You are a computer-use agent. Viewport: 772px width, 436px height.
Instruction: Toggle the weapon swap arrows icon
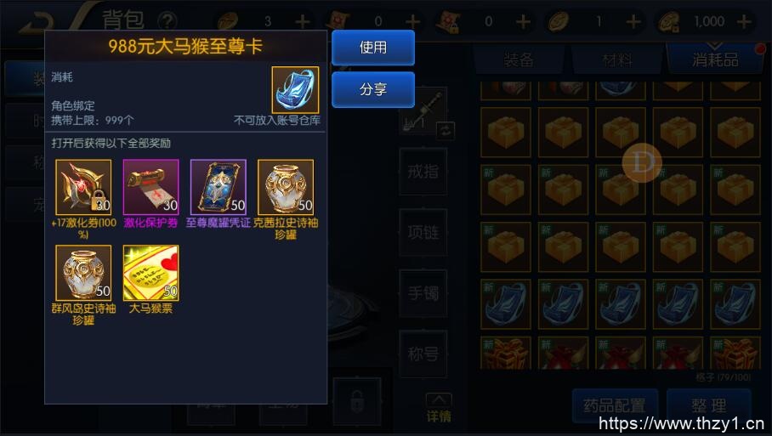tap(446, 131)
